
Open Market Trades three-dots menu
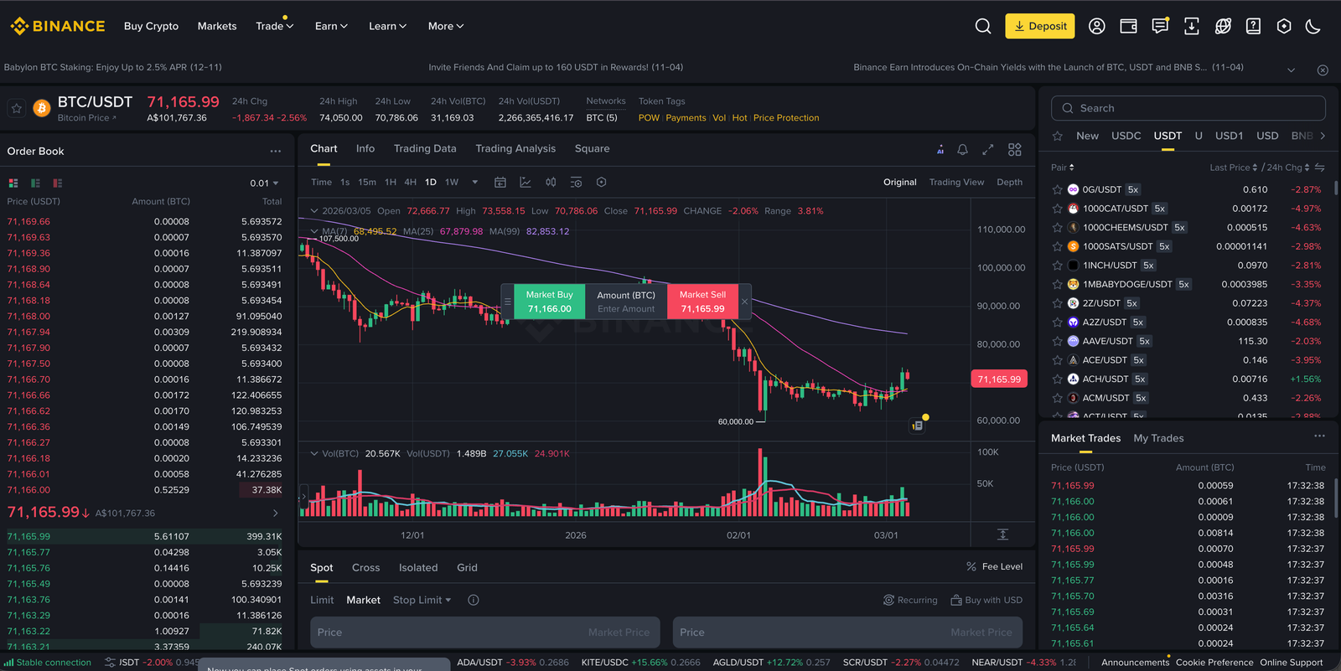[x=1319, y=436]
